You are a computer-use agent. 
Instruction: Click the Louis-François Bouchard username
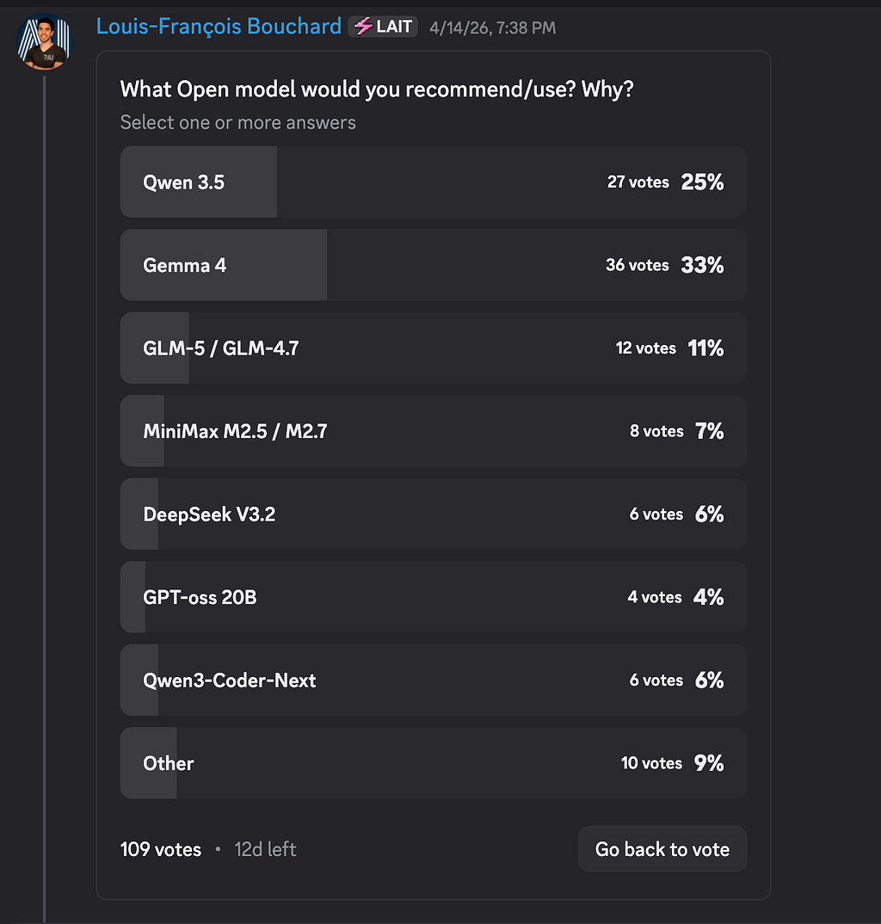point(219,27)
